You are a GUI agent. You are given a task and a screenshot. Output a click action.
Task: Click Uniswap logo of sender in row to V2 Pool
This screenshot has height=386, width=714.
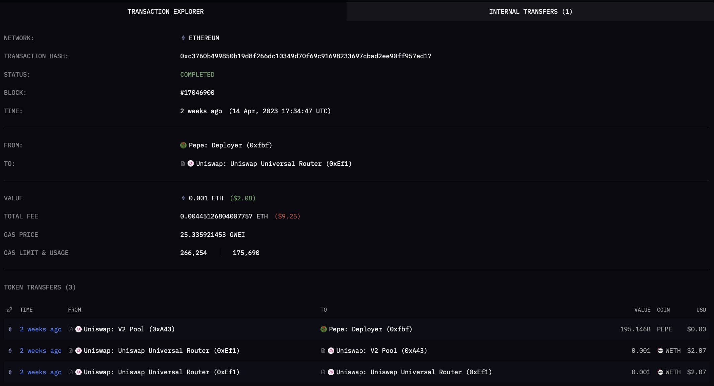click(x=78, y=350)
